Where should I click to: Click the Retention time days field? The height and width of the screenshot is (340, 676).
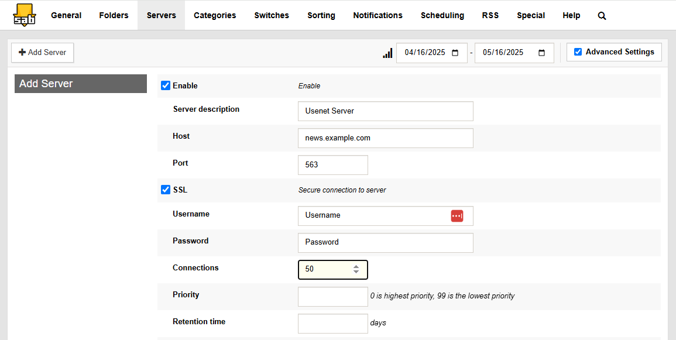click(332, 324)
